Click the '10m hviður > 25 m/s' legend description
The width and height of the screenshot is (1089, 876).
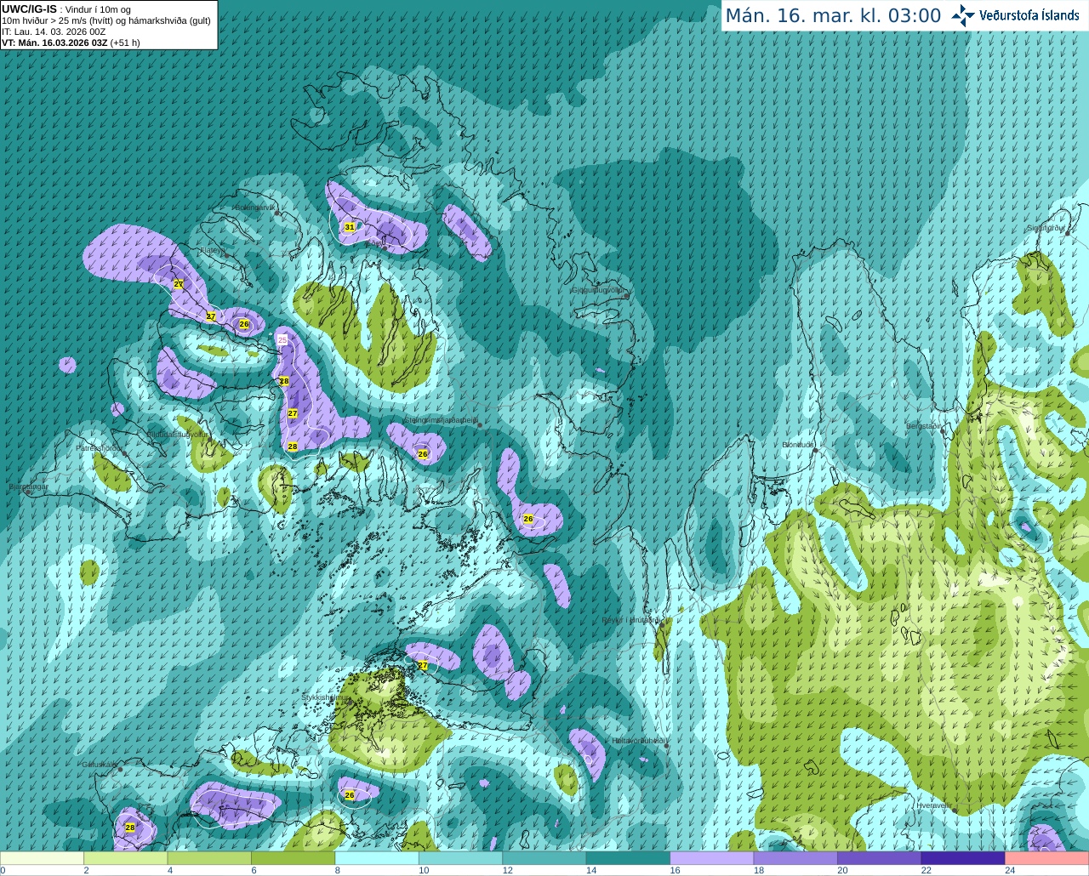coord(106,20)
